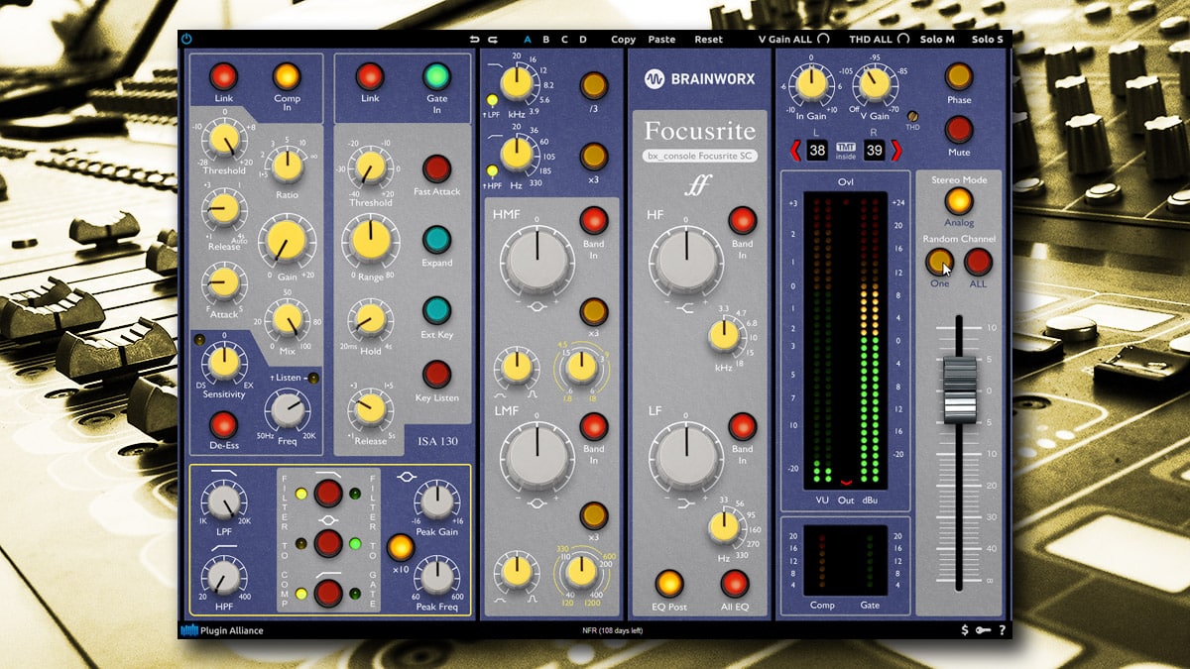Click the left red TMT channel arrow
1190x669 pixels.
795,151
